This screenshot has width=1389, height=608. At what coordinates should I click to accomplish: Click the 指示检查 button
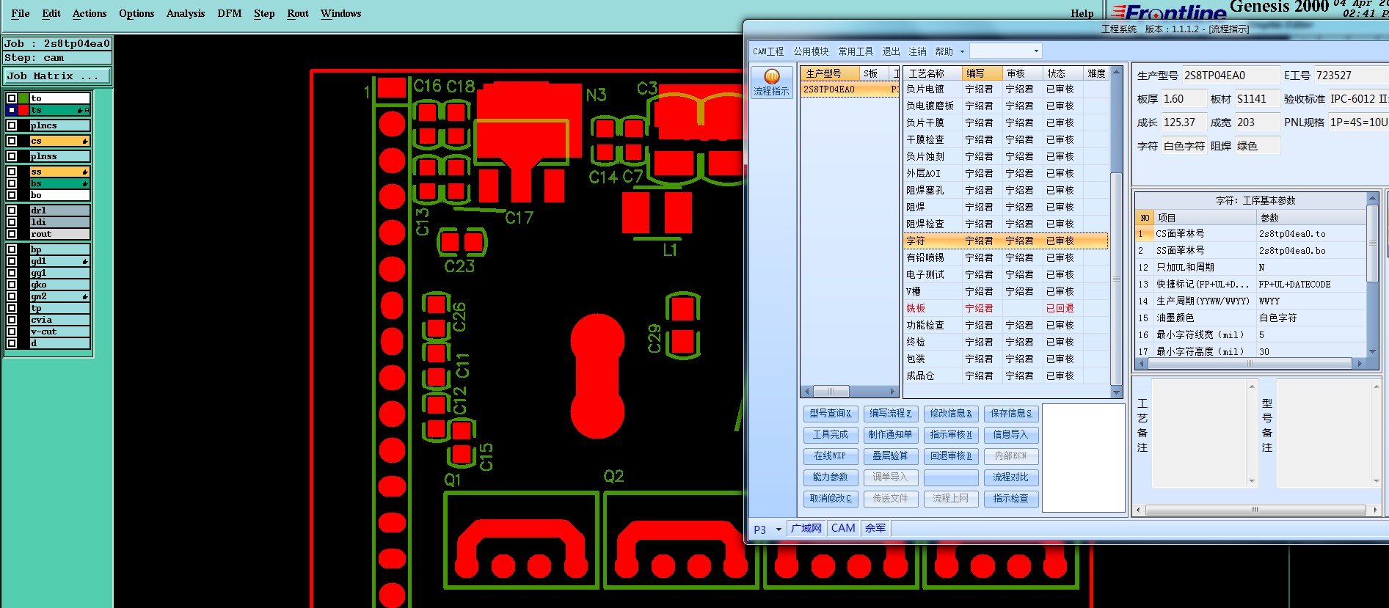[1011, 499]
